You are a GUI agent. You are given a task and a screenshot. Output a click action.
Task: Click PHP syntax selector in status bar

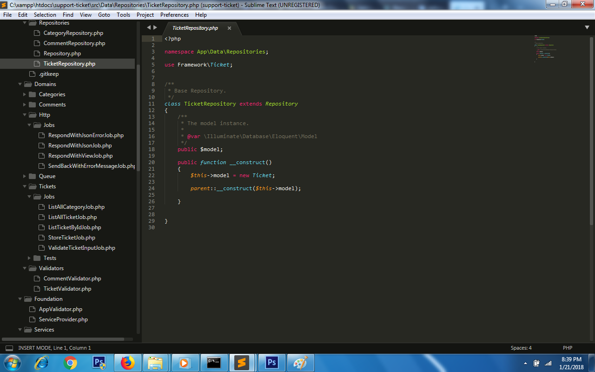568,348
